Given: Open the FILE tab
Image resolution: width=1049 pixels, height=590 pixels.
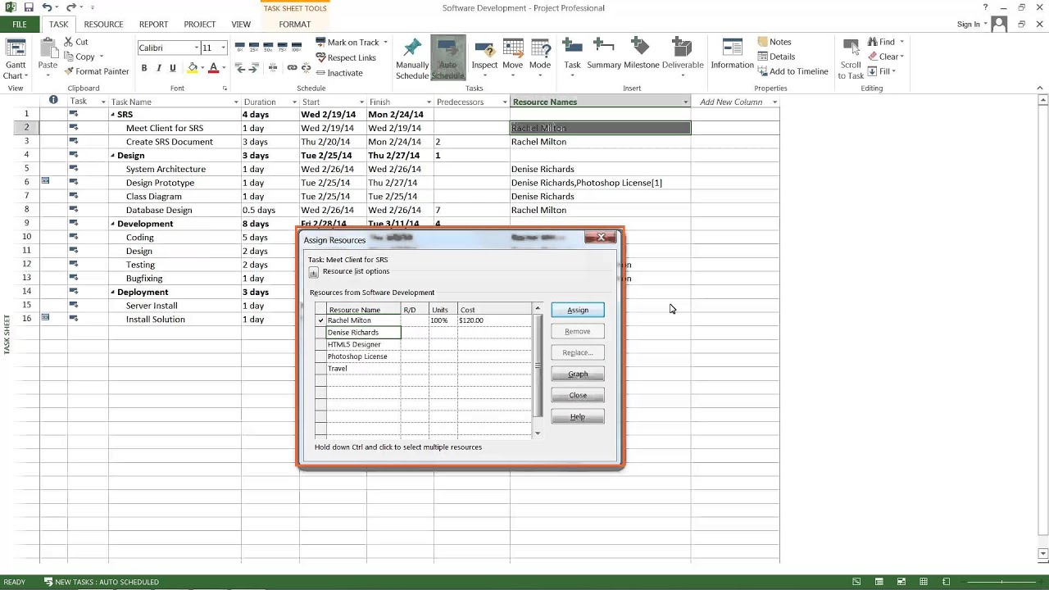Looking at the screenshot, I should coord(19,25).
